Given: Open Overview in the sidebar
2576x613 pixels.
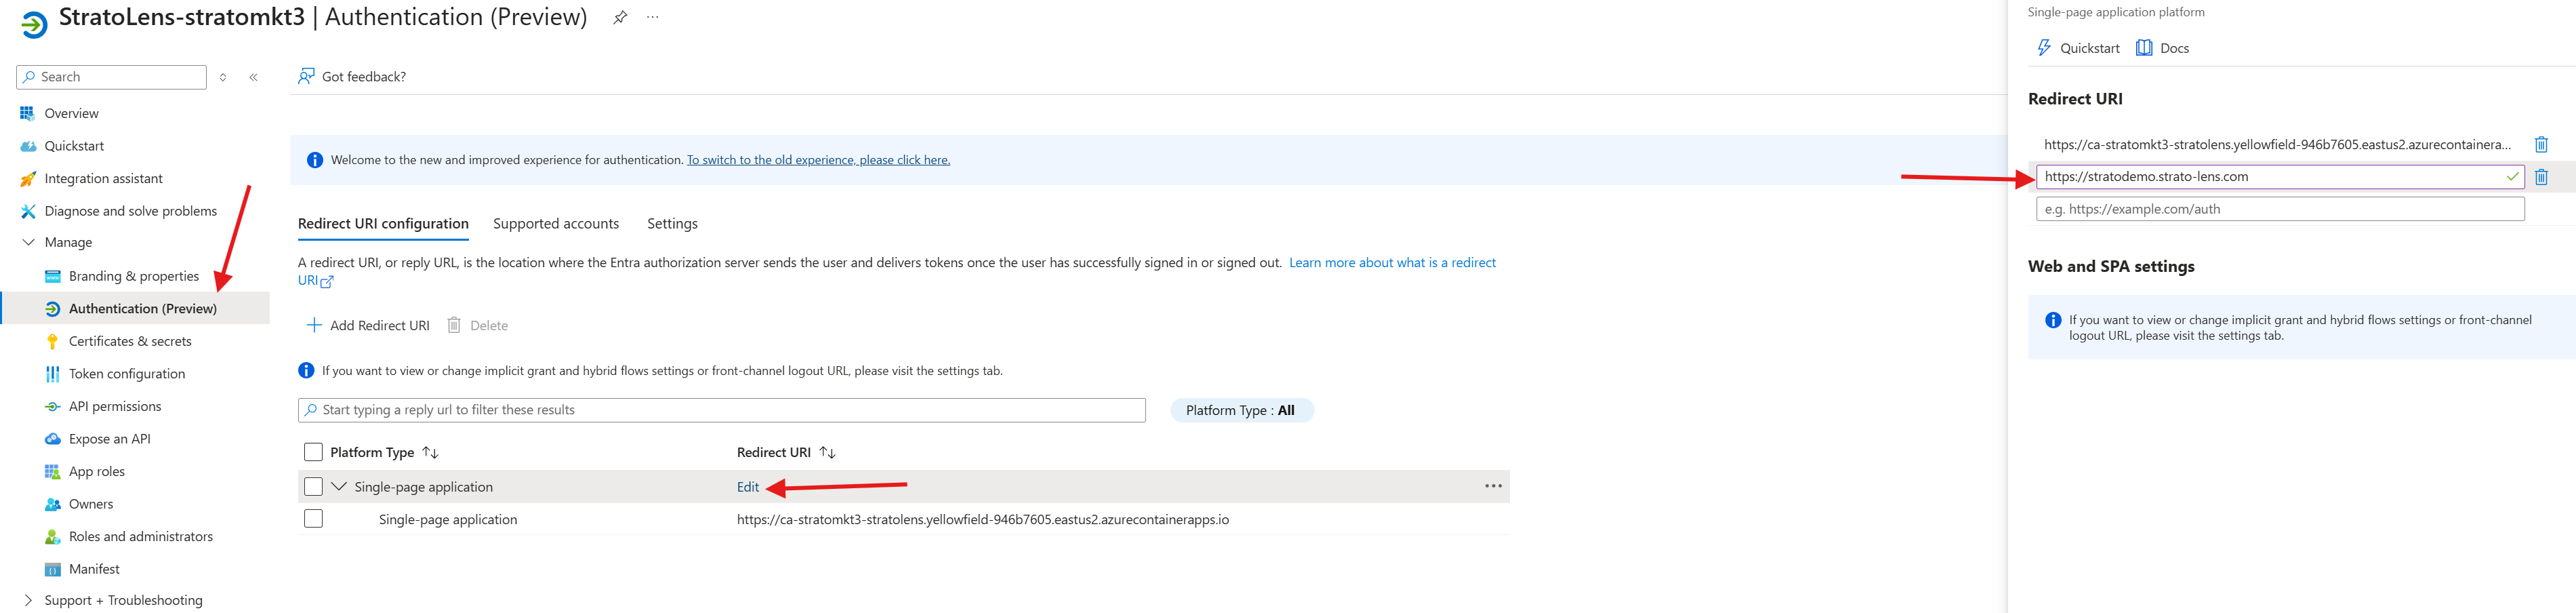Looking at the screenshot, I should [71, 113].
